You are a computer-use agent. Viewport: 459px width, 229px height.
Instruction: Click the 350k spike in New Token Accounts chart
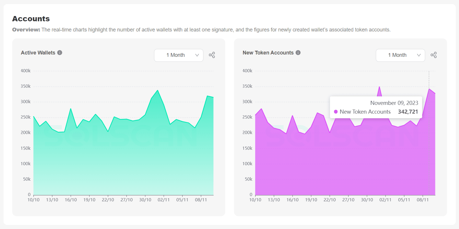coord(379,87)
